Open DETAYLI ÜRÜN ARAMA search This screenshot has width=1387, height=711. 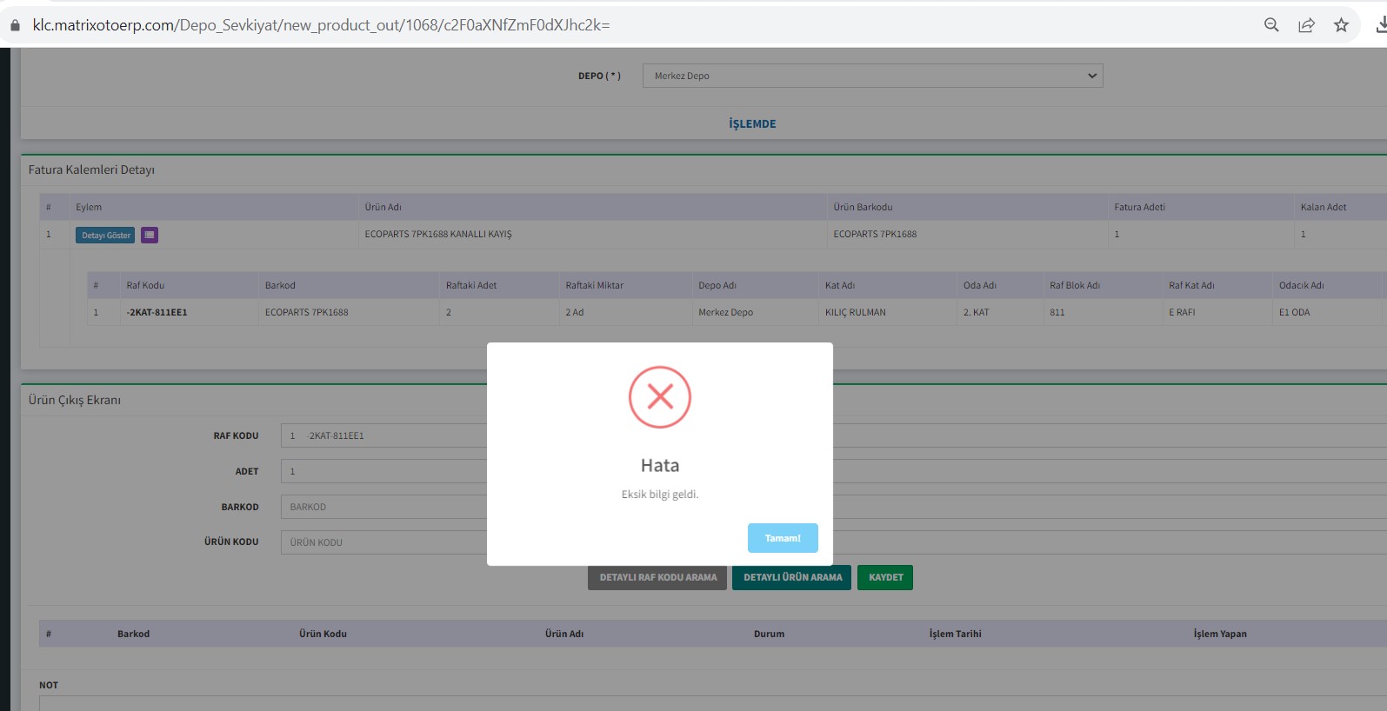[x=792, y=578]
